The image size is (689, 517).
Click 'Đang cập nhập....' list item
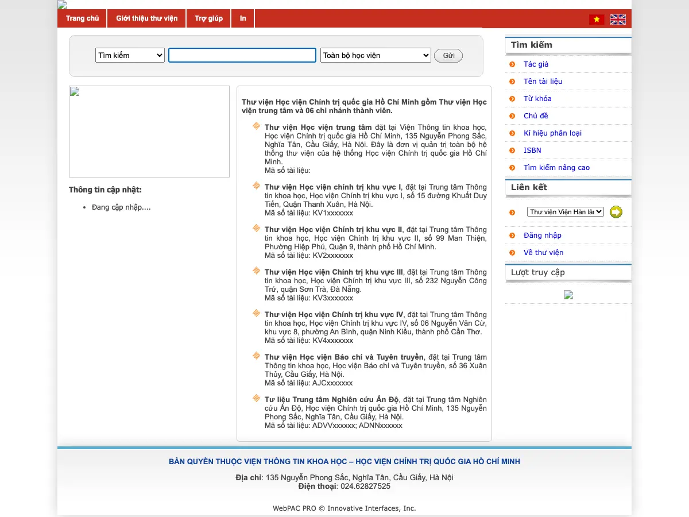121,207
